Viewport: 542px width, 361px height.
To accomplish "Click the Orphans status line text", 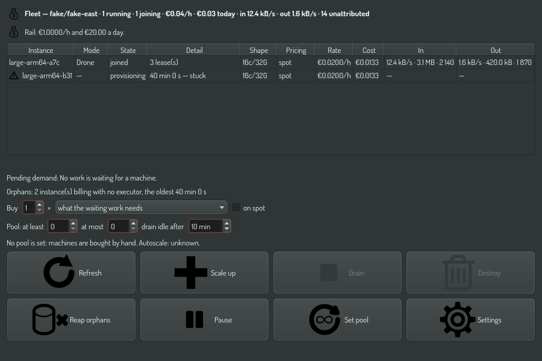I will click(x=107, y=191).
